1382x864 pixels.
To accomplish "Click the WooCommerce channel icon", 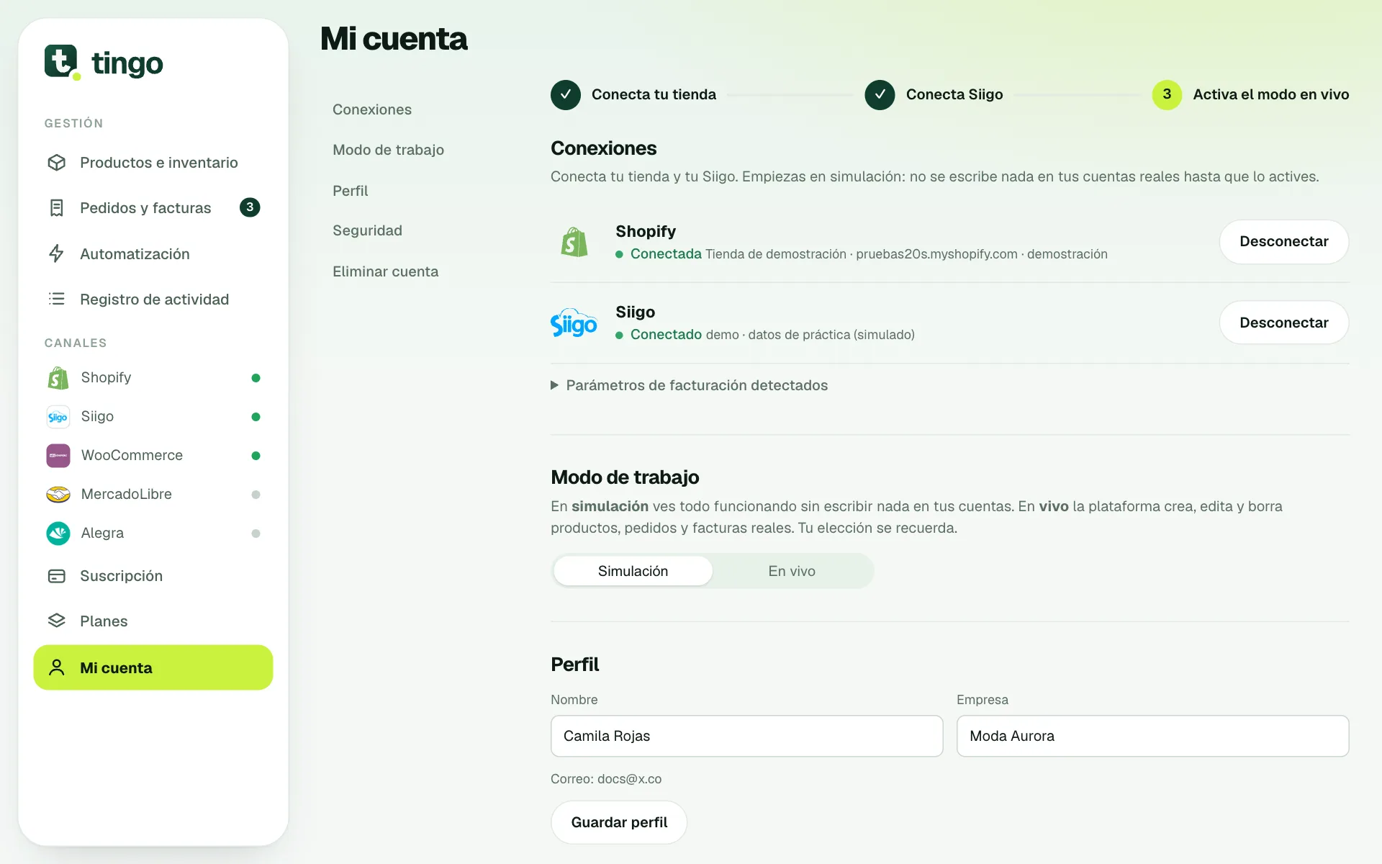I will (58, 455).
